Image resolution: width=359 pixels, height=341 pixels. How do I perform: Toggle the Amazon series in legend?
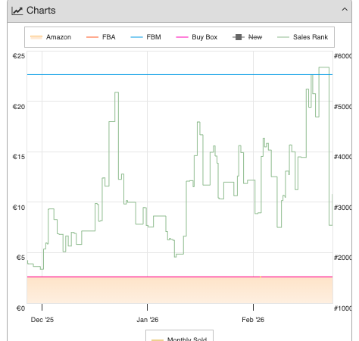pos(51,37)
